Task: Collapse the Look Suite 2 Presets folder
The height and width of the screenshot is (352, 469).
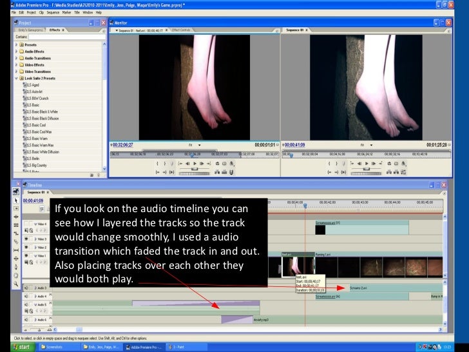Action: (x=16, y=78)
